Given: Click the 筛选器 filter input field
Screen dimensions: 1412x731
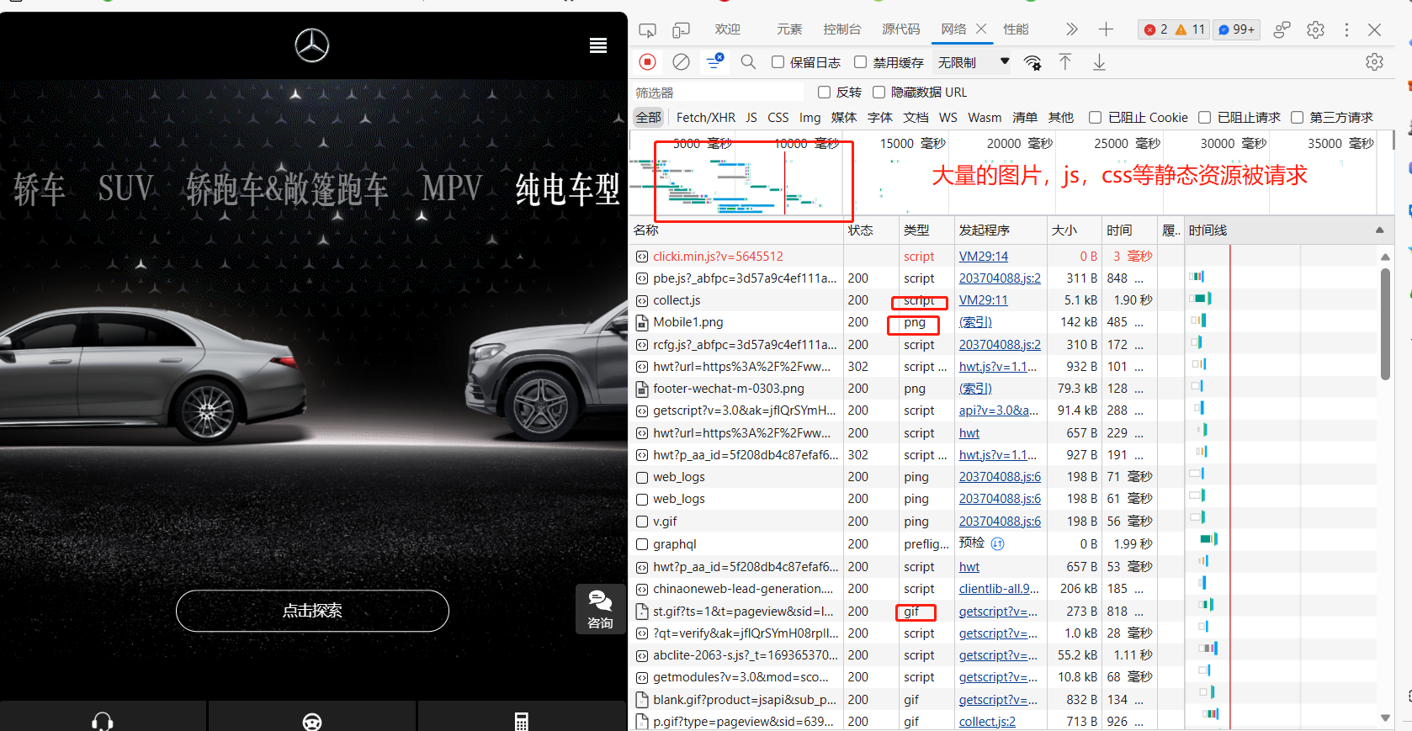Looking at the screenshot, I should [716, 93].
